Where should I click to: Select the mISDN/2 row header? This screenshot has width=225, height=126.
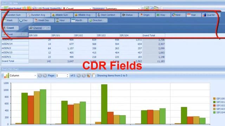(15, 48)
